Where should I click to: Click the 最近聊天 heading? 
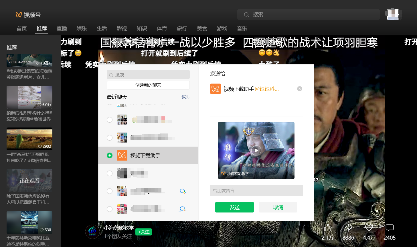click(117, 97)
